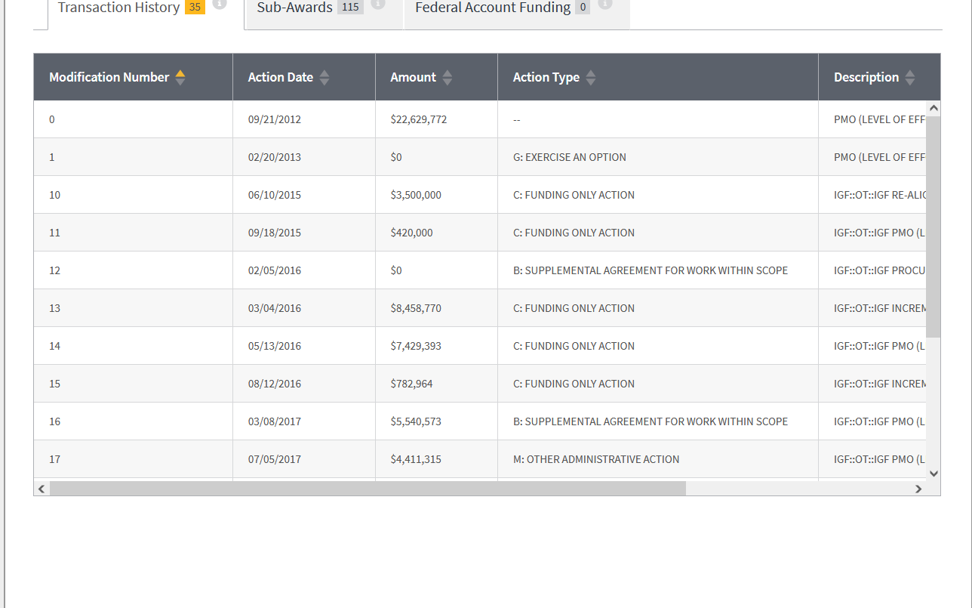Click G: EXERCISE AN OPTION cell
The height and width of the screenshot is (608, 972).
(658, 157)
